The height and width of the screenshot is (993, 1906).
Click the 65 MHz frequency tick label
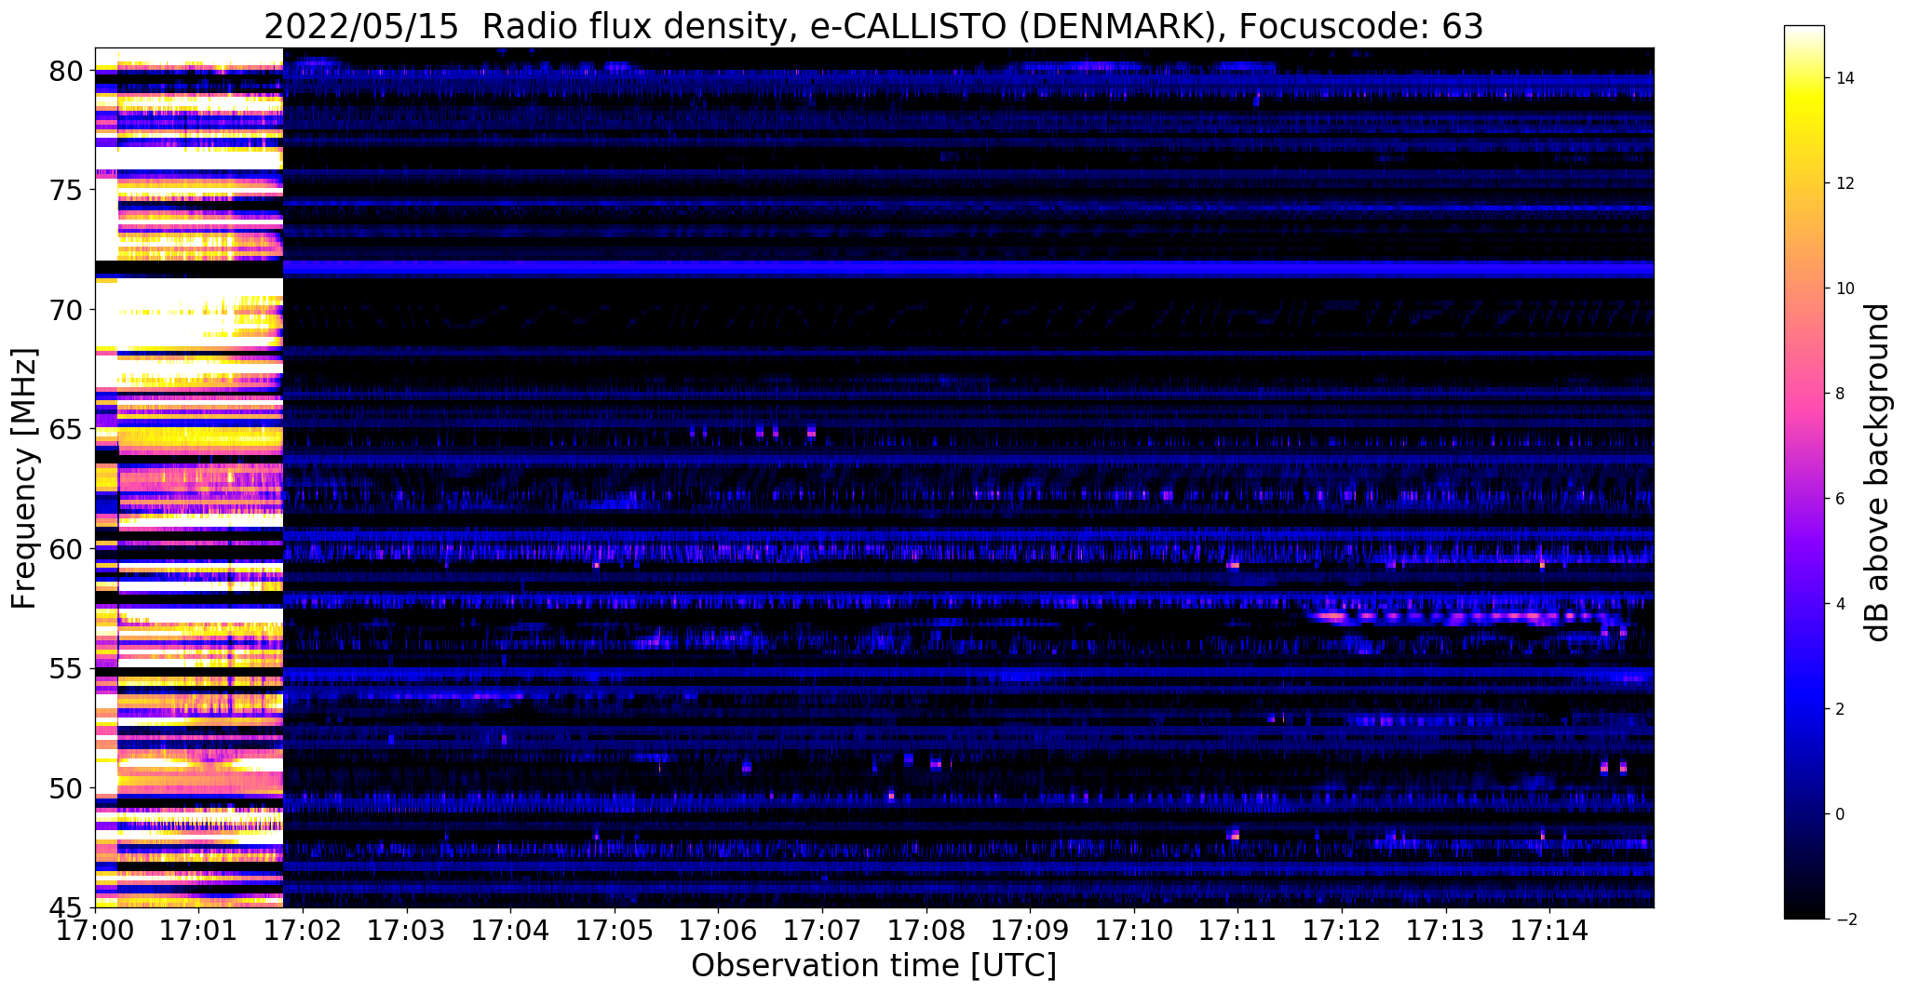click(68, 430)
